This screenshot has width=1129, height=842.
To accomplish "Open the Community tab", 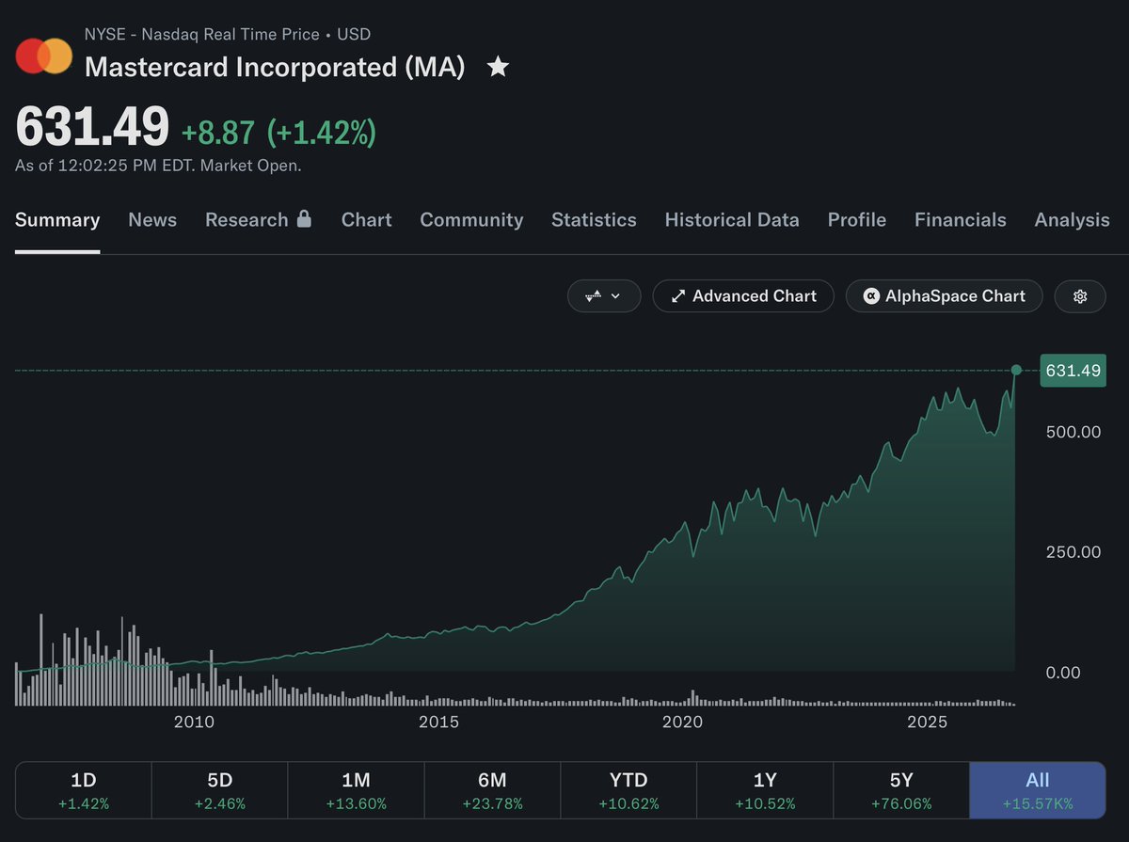I will point(471,219).
